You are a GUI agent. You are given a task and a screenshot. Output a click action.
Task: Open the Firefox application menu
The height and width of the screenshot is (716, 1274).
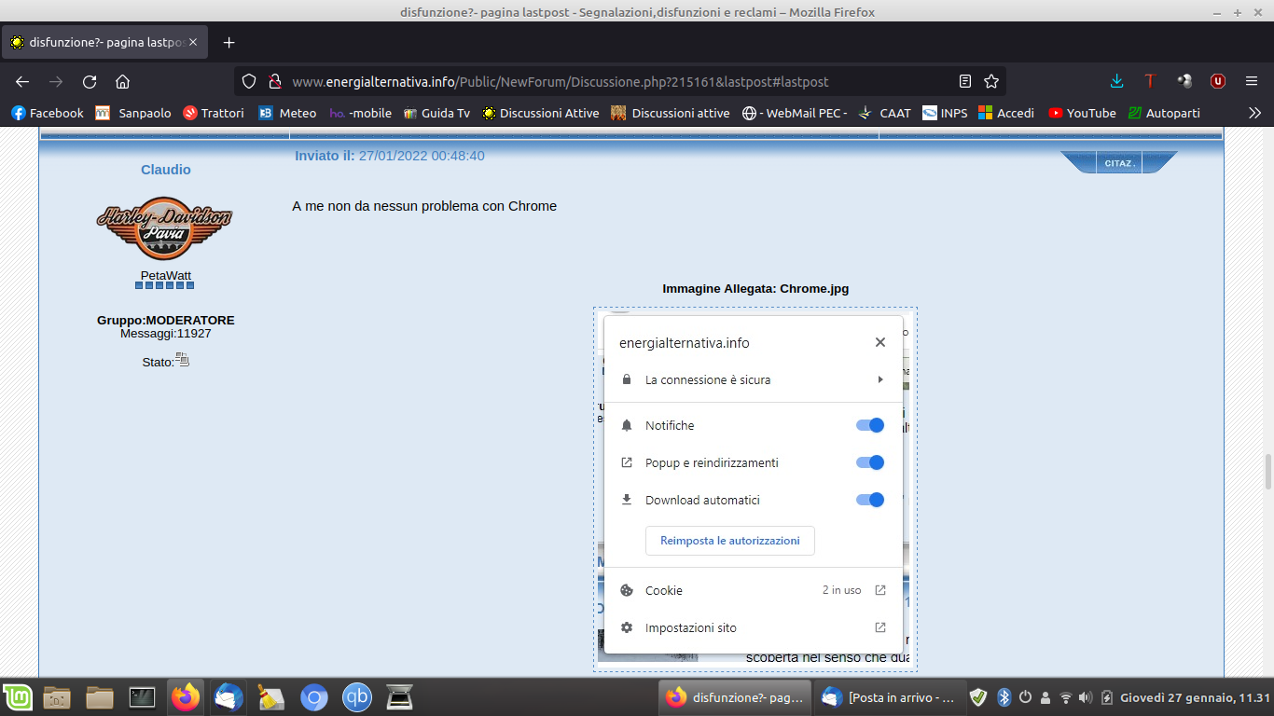point(1252,81)
